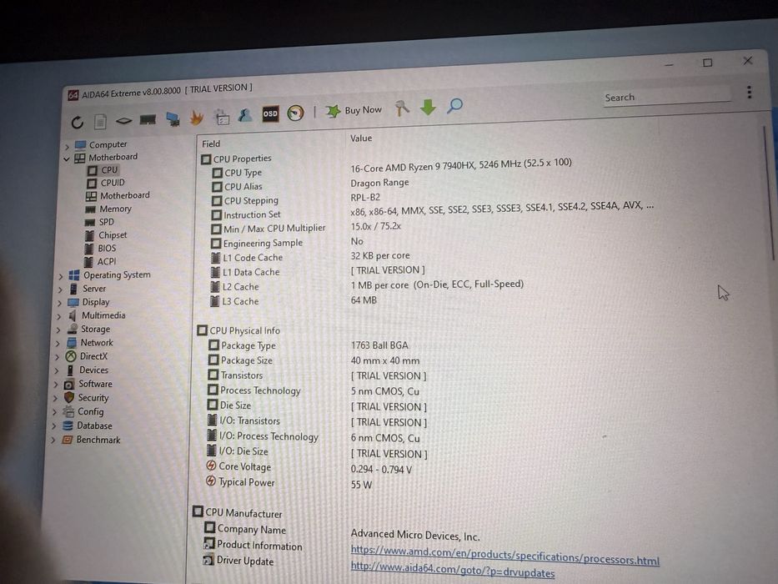
Task: Expand the Multimedia node
Action: [x=59, y=317]
